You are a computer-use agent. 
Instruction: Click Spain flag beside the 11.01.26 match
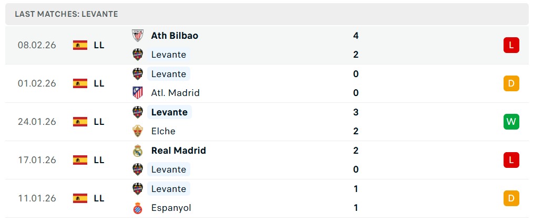[80, 198]
